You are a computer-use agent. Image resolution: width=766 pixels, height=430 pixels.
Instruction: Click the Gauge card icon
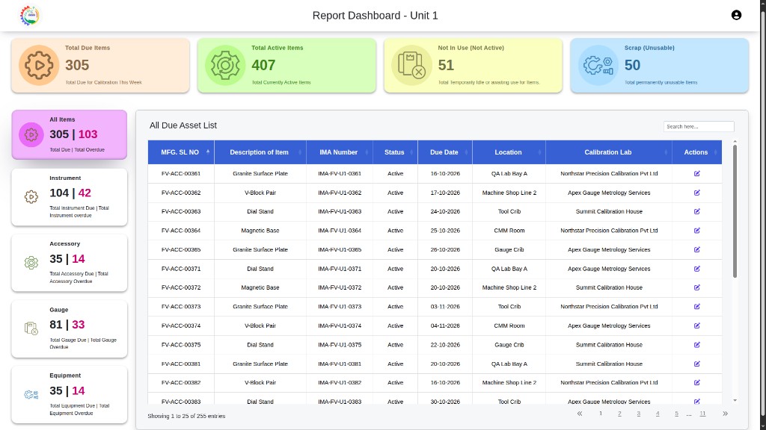pyautogui.click(x=31, y=328)
